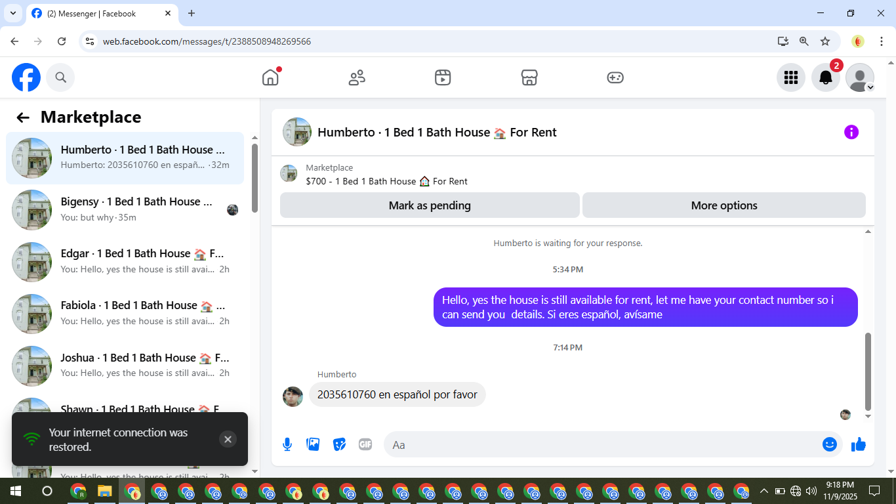Click the voice clip microphone icon
The height and width of the screenshot is (504, 896).
[287, 444]
